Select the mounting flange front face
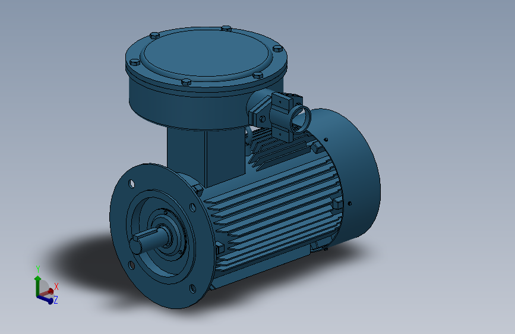515x334 pixels. coord(163,236)
